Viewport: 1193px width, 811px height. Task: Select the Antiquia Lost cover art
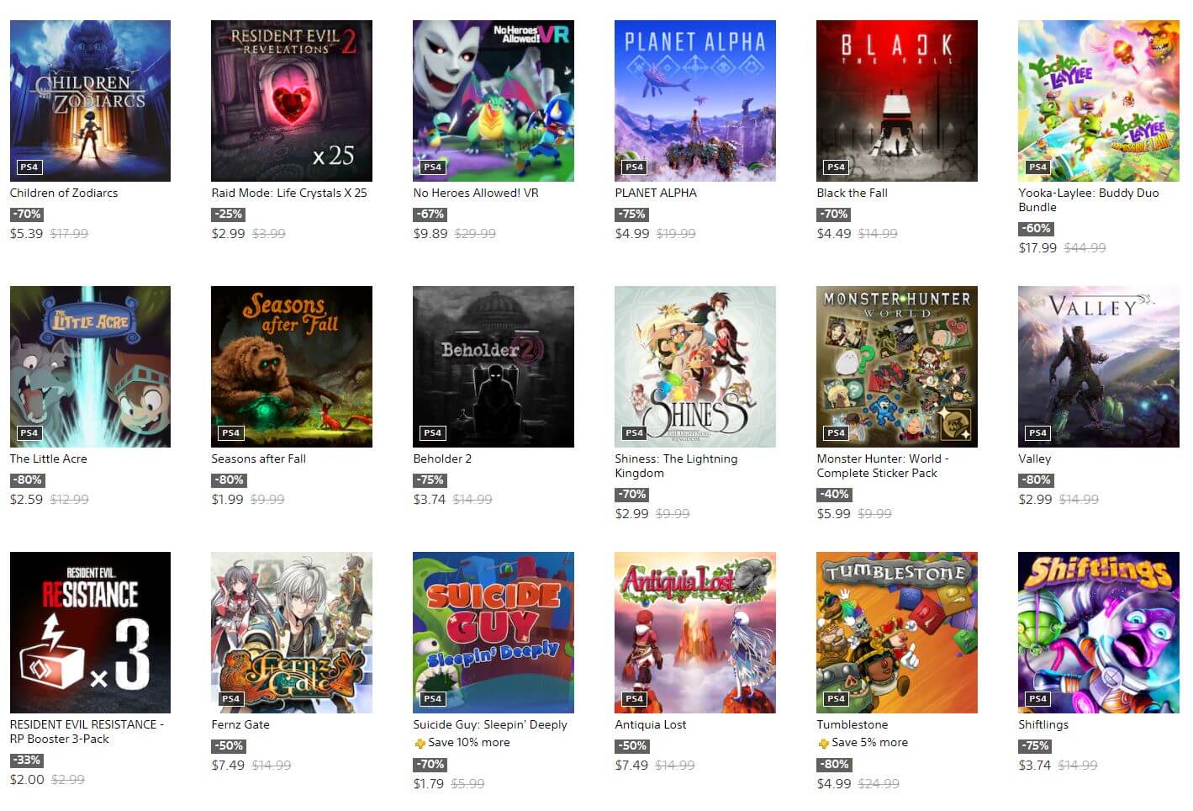click(x=695, y=633)
